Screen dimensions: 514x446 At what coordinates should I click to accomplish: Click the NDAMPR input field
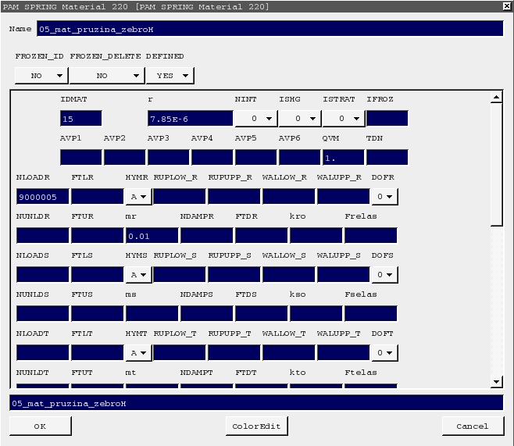click(207, 236)
